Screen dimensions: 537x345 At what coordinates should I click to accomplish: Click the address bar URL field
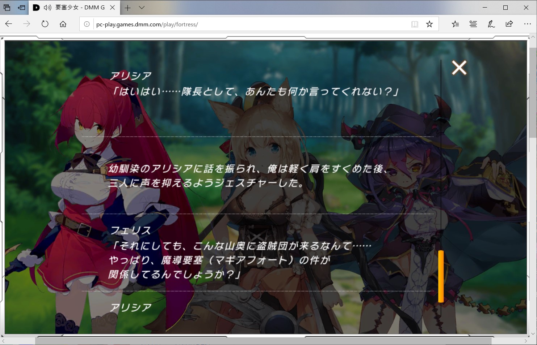(250, 24)
